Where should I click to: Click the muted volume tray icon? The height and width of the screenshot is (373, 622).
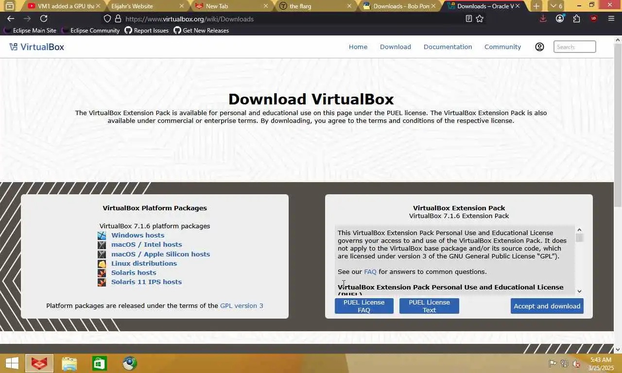click(576, 363)
